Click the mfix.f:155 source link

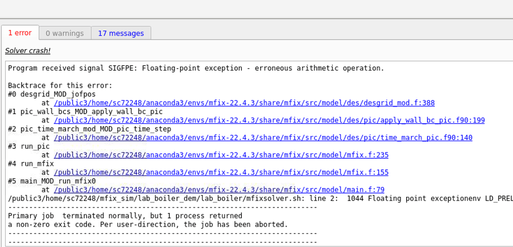pos(221,172)
